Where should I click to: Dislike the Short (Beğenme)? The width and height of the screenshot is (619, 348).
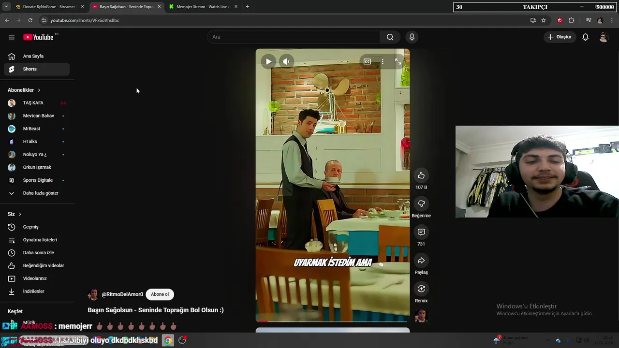(421, 203)
